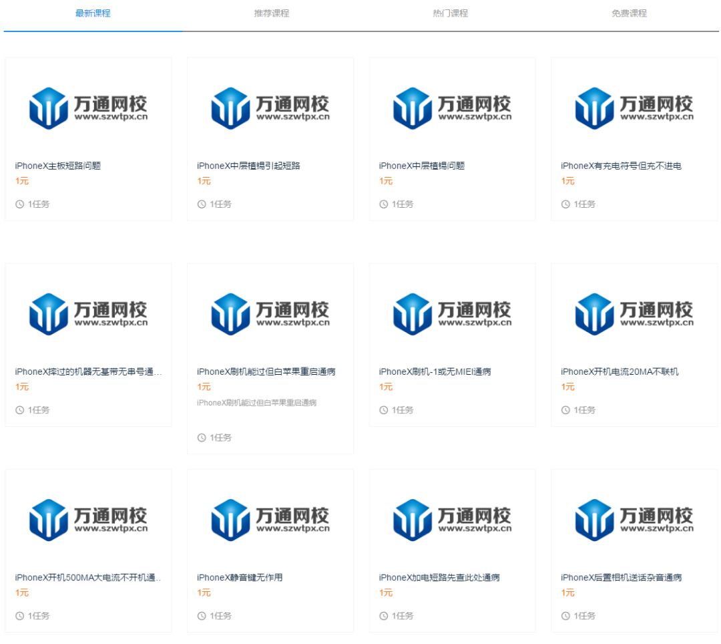Click the clock icon under iPhoneX开机500MA大电流
Image resolution: width=721 pixels, height=644 pixels.
pyautogui.click(x=20, y=616)
